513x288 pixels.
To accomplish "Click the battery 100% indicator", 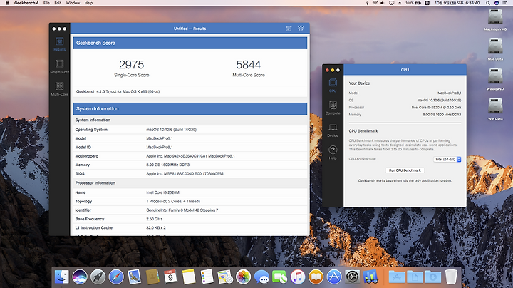I will [413, 3].
